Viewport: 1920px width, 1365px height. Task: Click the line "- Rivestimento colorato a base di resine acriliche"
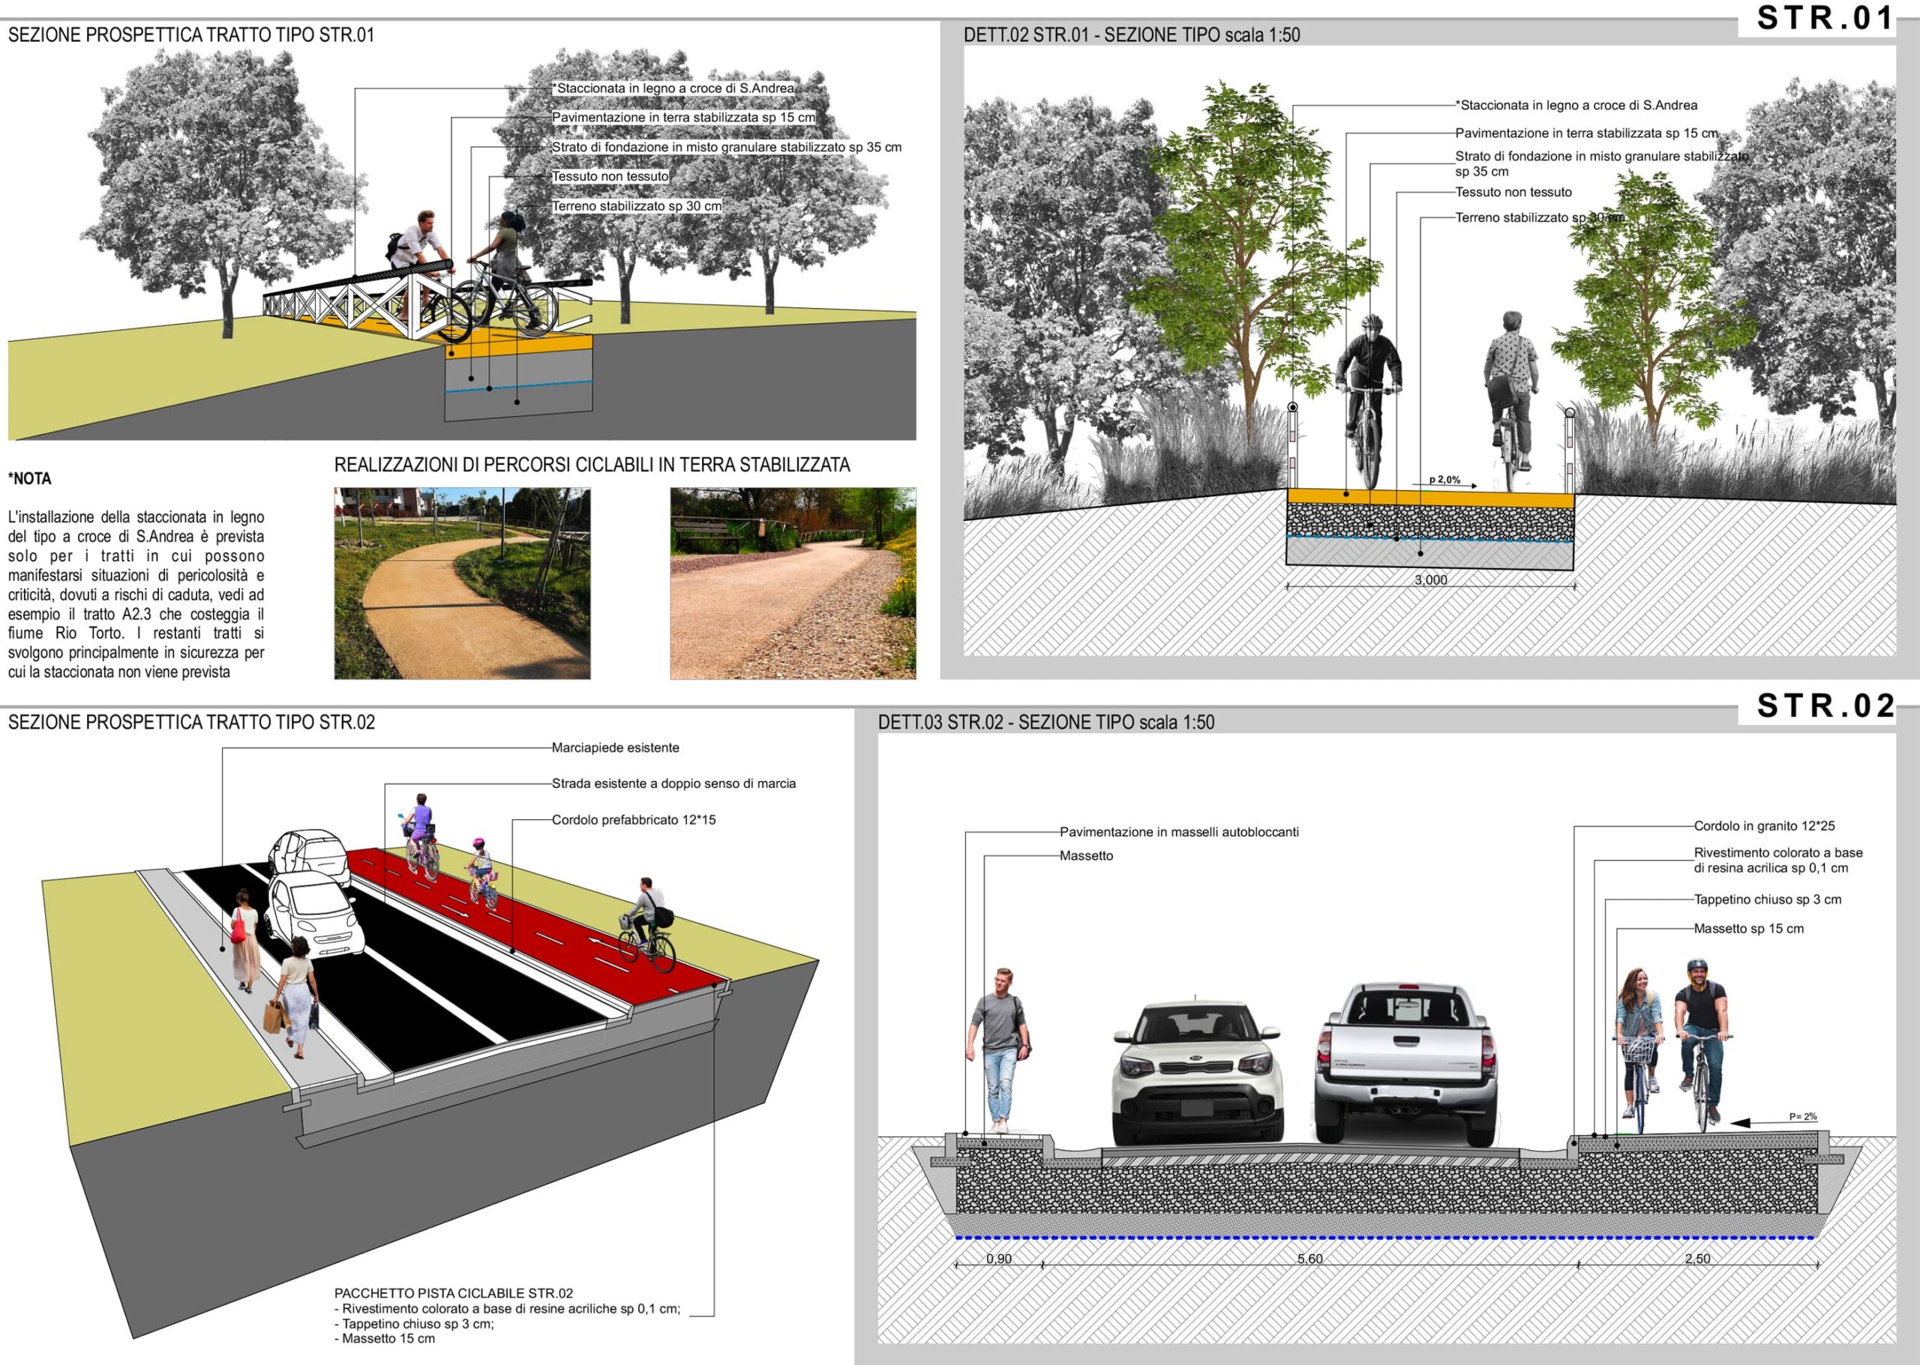(x=508, y=1309)
